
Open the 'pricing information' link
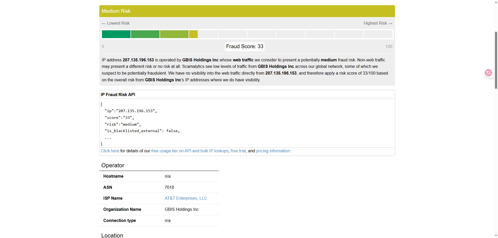(273, 151)
